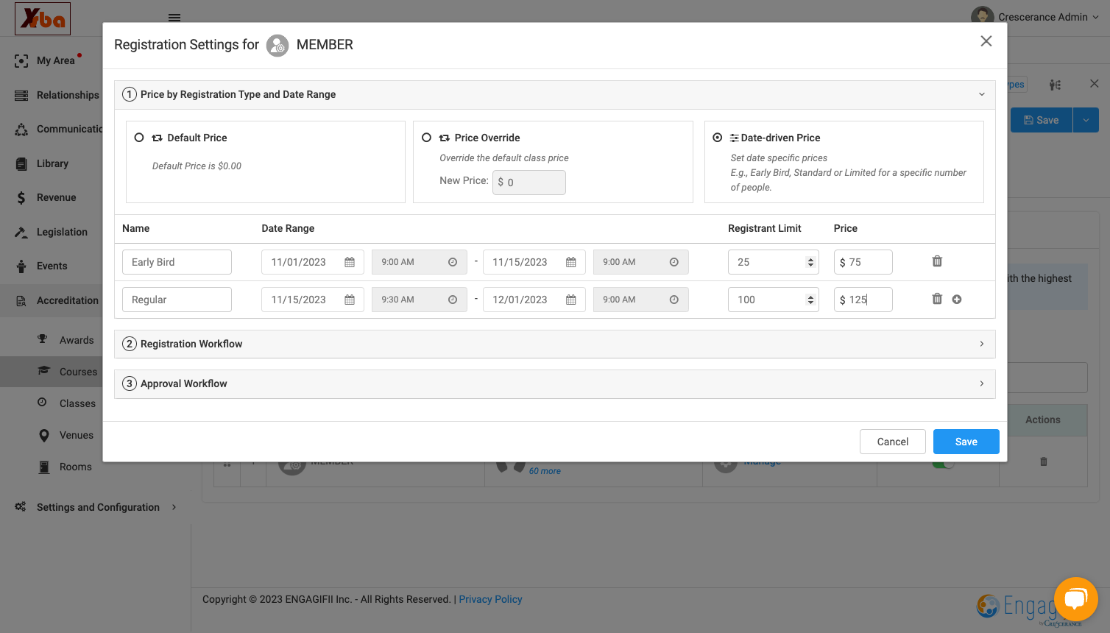Open time picker for Early Bird end time

tap(674, 262)
